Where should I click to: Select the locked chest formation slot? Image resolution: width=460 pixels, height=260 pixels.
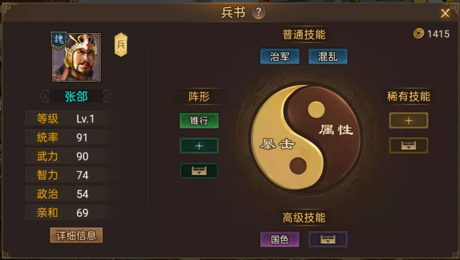199,171
